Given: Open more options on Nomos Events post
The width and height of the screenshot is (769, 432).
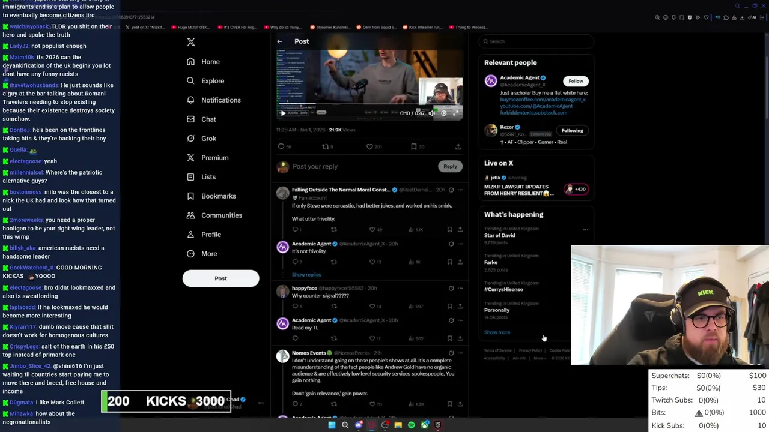Looking at the screenshot, I should 460,353.
